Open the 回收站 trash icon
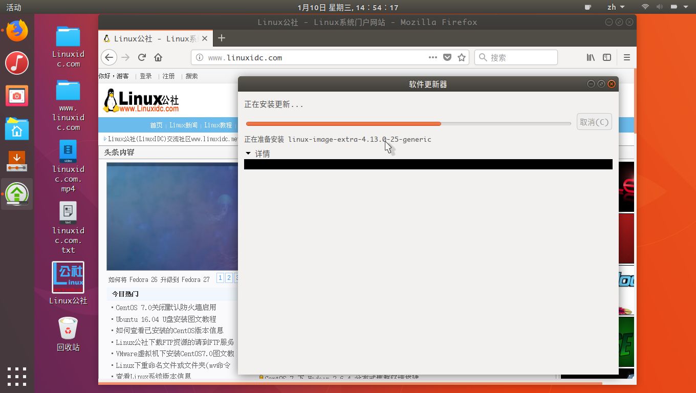This screenshot has width=696, height=393. click(x=68, y=334)
